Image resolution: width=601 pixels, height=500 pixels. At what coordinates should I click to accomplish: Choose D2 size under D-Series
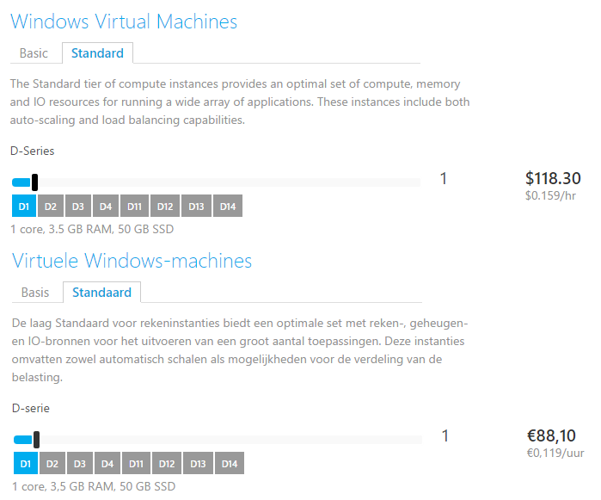(x=51, y=207)
